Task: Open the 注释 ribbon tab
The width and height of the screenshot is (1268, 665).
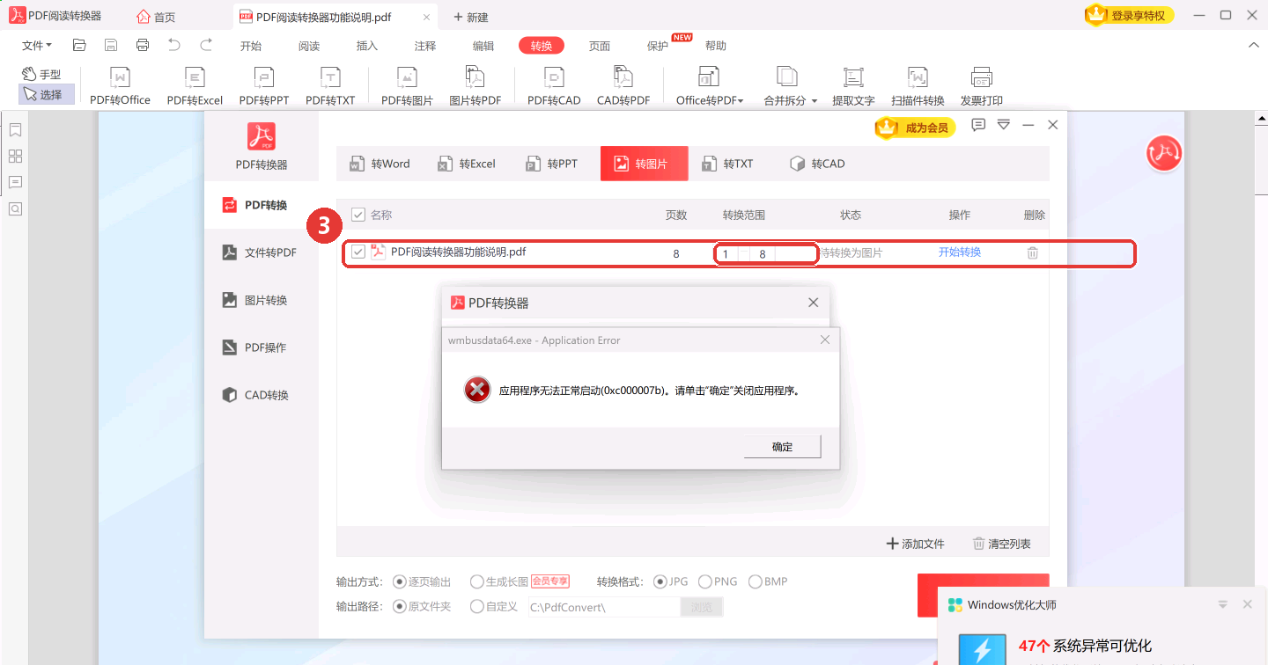Action: 425,46
